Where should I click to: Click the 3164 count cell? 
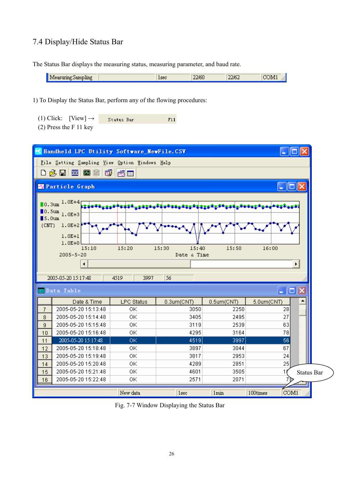pos(224,333)
